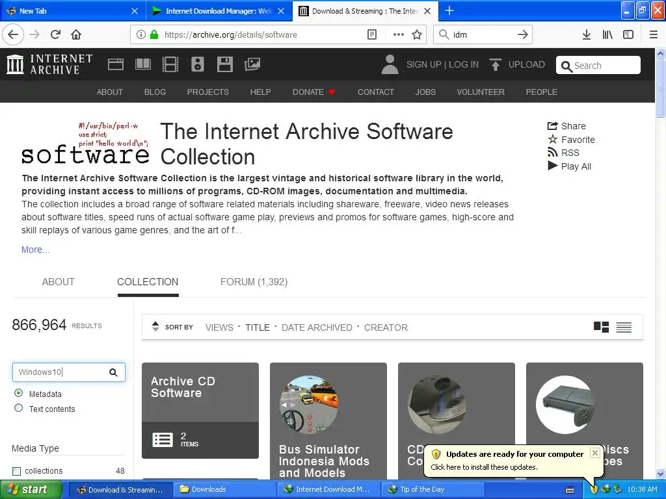666x499 pixels.
Task: Open Bus Simulator Indonesia Mods thumbnail
Action: click(x=309, y=404)
